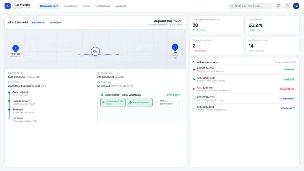
Task: Select the truck marker on the map
Action: coord(95,51)
